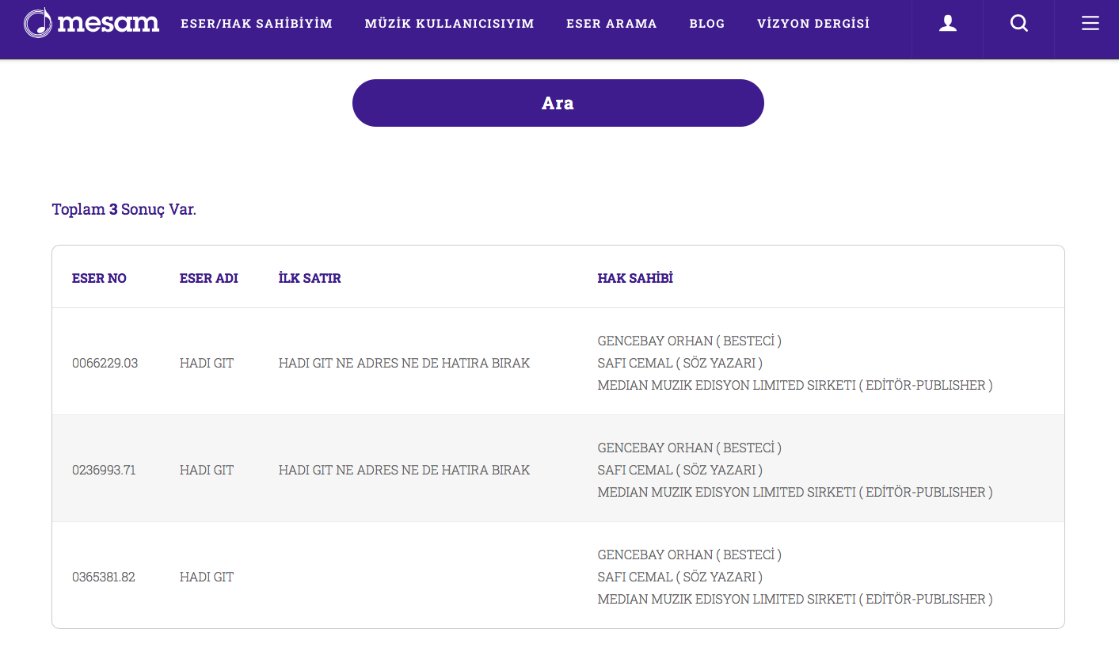
Task: Open Eser/Hak Sahibiyim menu
Action: click(257, 24)
